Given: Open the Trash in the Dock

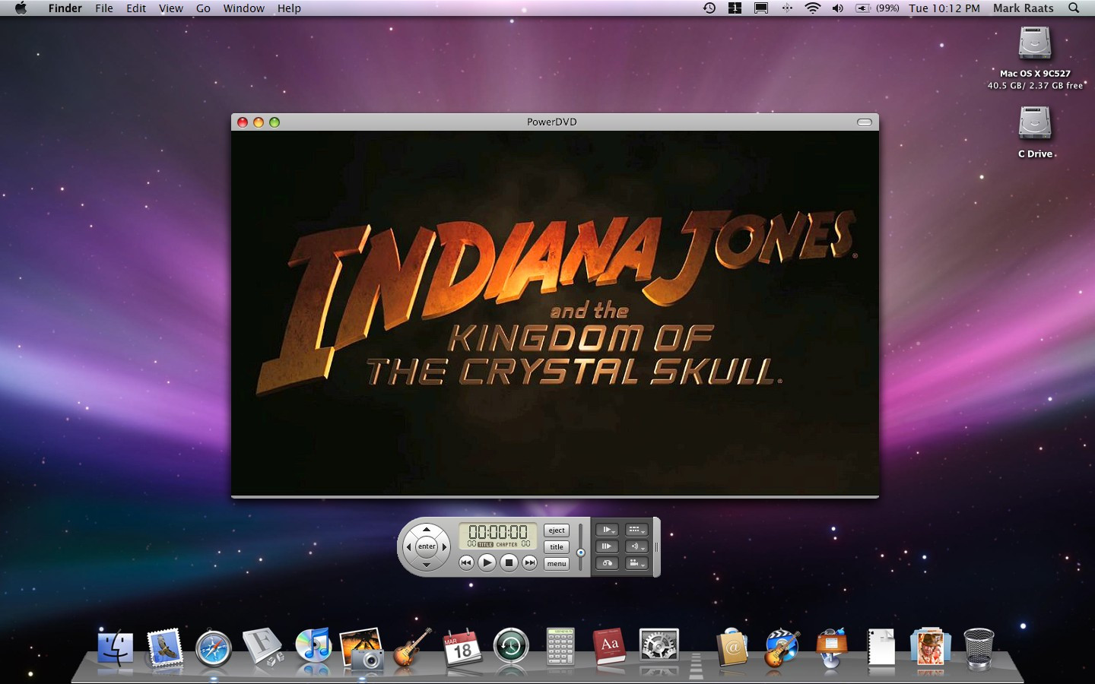Looking at the screenshot, I should click(979, 648).
